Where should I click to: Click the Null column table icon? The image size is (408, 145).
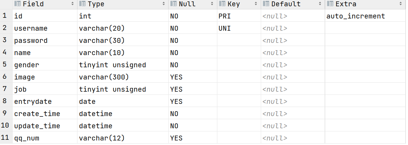[174, 4]
